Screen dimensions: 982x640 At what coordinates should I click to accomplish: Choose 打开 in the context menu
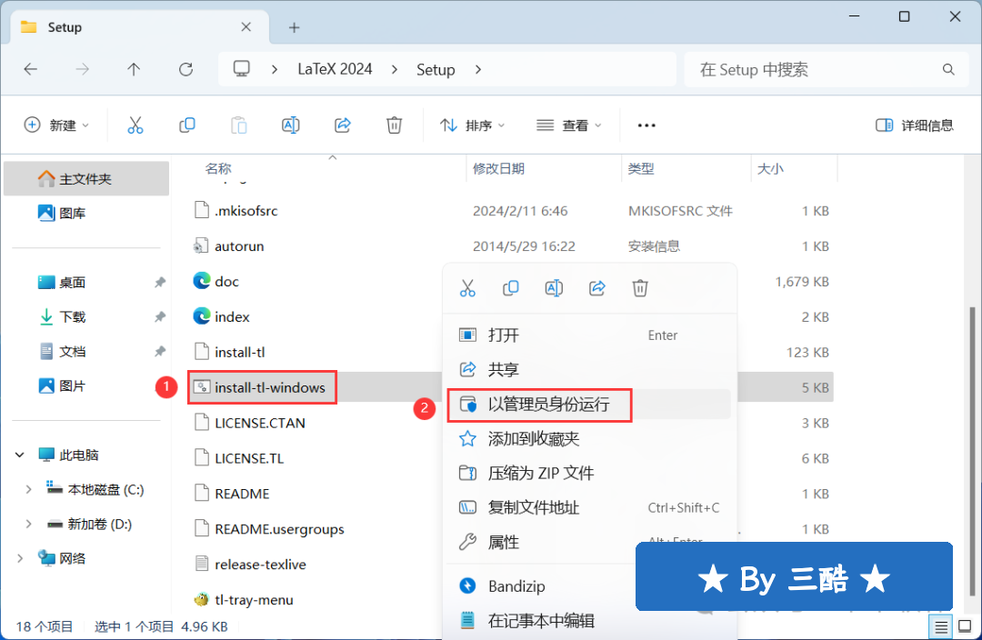point(588,335)
